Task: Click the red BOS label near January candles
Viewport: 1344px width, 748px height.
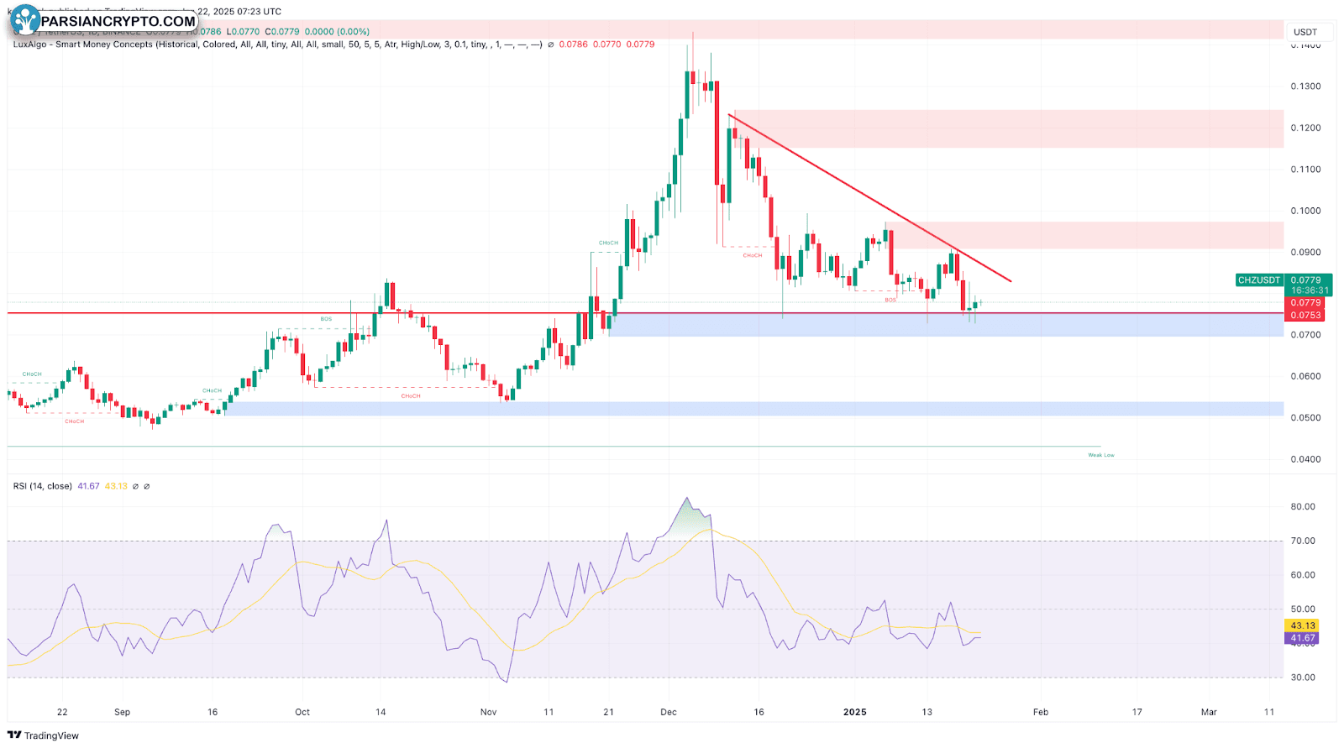Action: pos(890,300)
